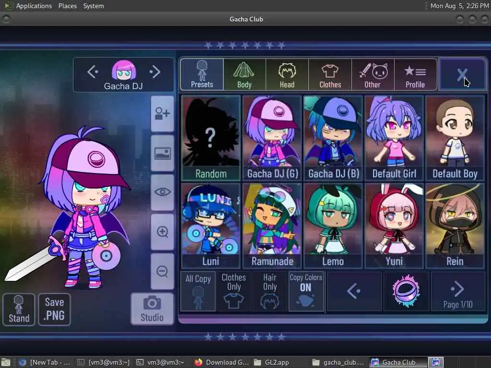Select the Rein preset character
This screenshot has width=491, height=368.
[455, 226]
